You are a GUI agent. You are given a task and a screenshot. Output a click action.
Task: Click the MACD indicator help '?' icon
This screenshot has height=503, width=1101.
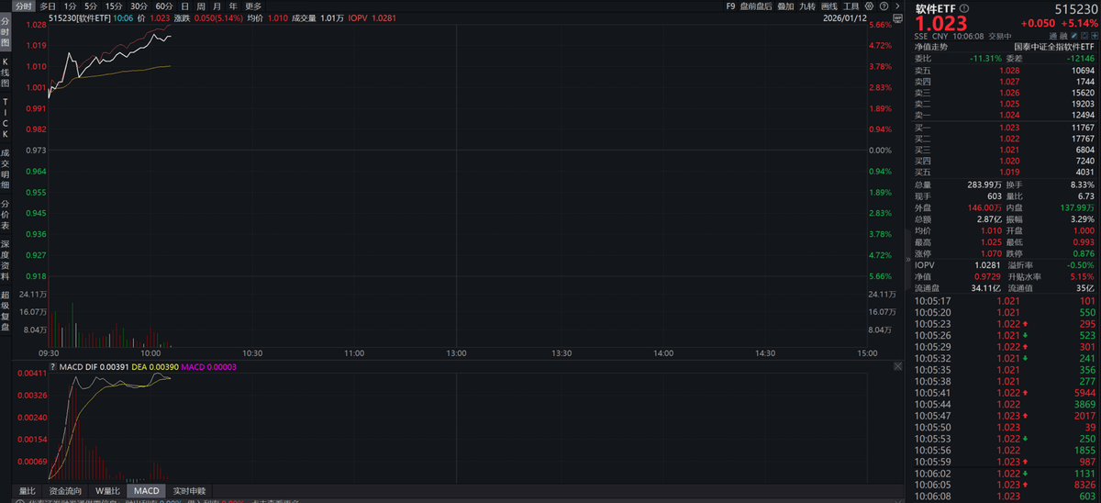(51, 366)
